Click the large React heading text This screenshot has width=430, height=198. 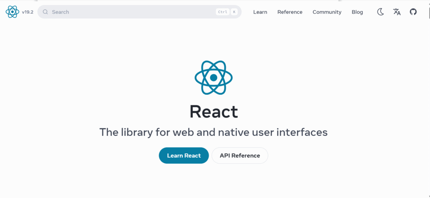click(x=213, y=112)
